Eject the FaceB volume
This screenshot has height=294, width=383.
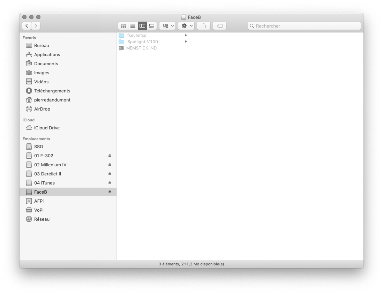110,192
